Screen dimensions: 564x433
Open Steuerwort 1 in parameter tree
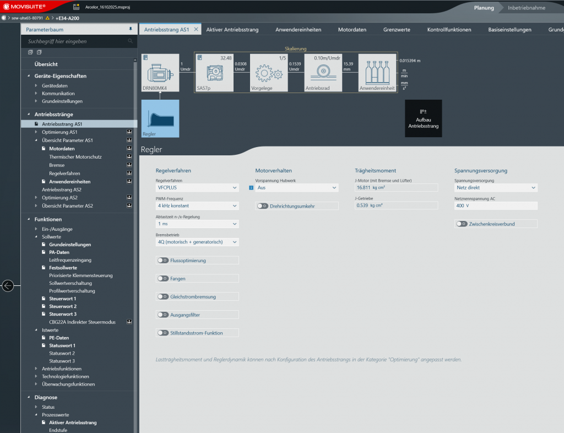[x=62, y=299]
